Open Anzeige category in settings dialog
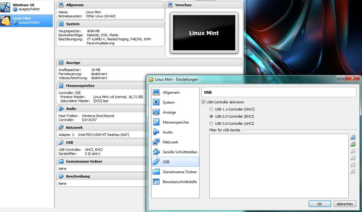The width and height of the screenshot is (362, 212). click(x=175, y=112)
